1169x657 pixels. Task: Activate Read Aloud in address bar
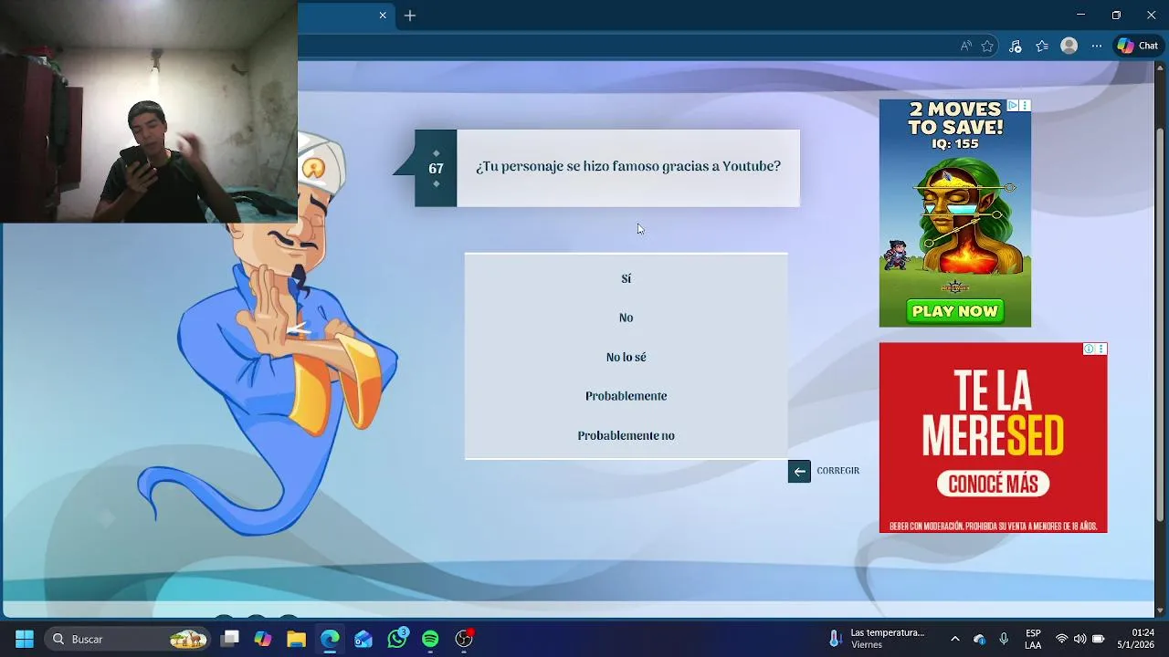point(965,46)
